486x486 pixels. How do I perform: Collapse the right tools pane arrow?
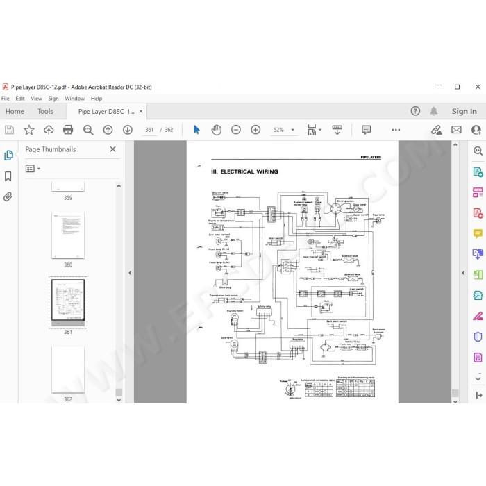tap(479, 395)
